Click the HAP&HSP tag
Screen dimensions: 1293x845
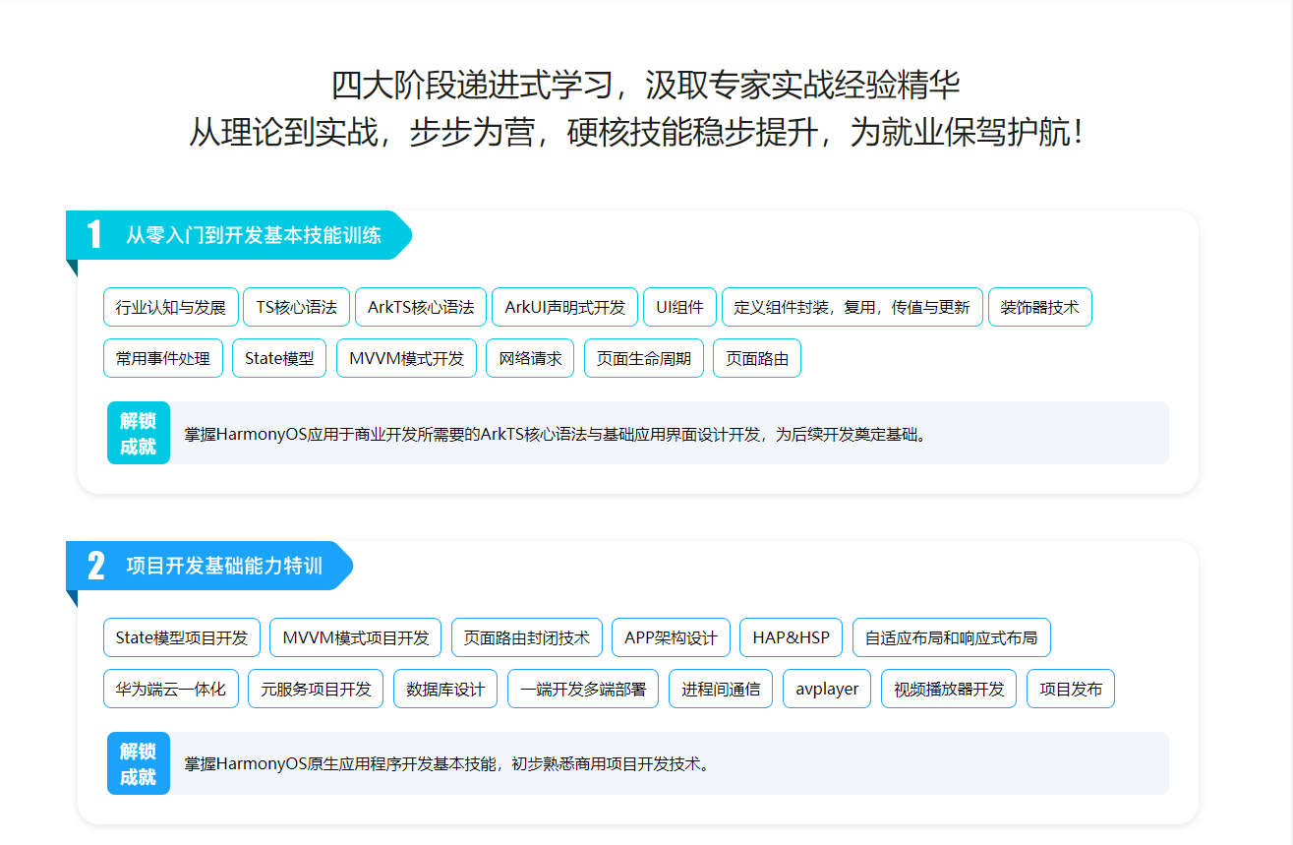pyautogui.click(x=791, y=637)
